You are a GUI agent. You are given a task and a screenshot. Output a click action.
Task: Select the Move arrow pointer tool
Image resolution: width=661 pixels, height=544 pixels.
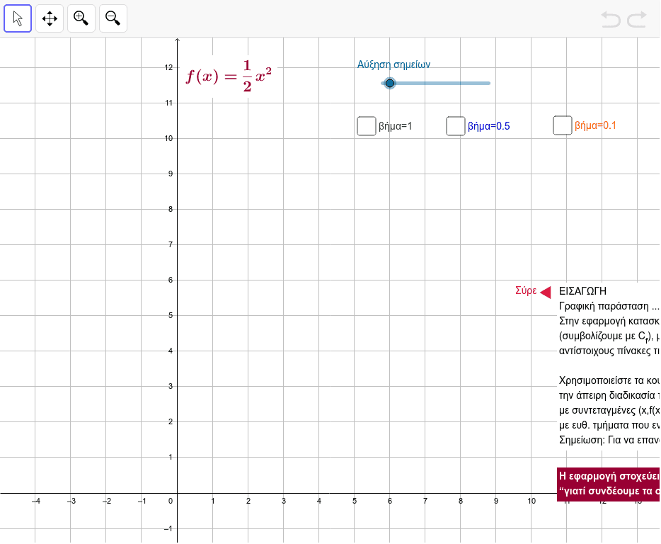click(18, 18)
